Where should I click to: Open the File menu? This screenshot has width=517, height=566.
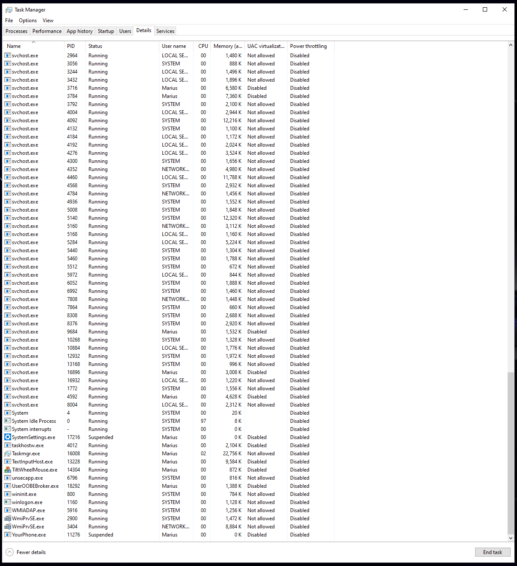[x=9, y=21]
